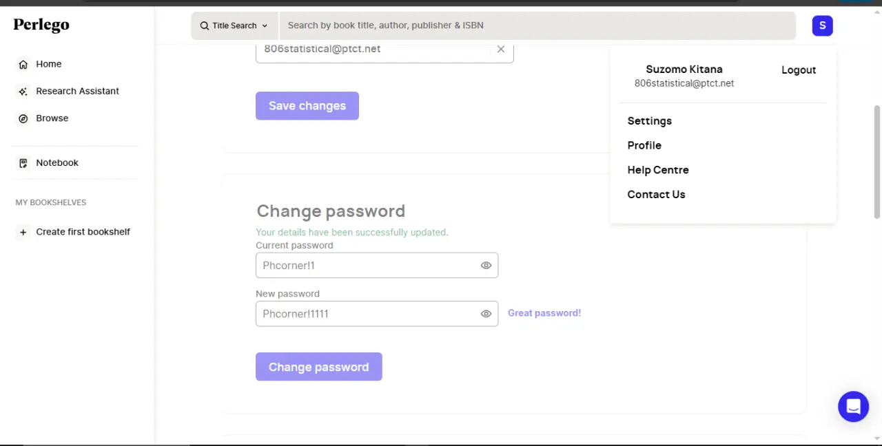Toggle visibility of new password
Screen dimensions: 882x446
(x=486, y=314)
